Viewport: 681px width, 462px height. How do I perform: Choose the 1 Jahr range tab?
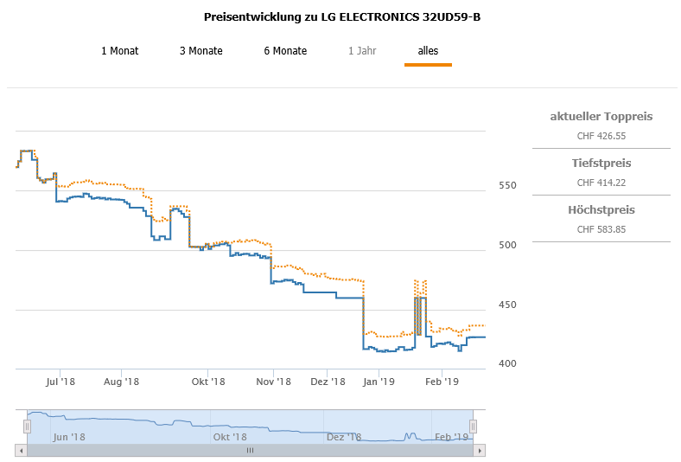click(362, 51)
